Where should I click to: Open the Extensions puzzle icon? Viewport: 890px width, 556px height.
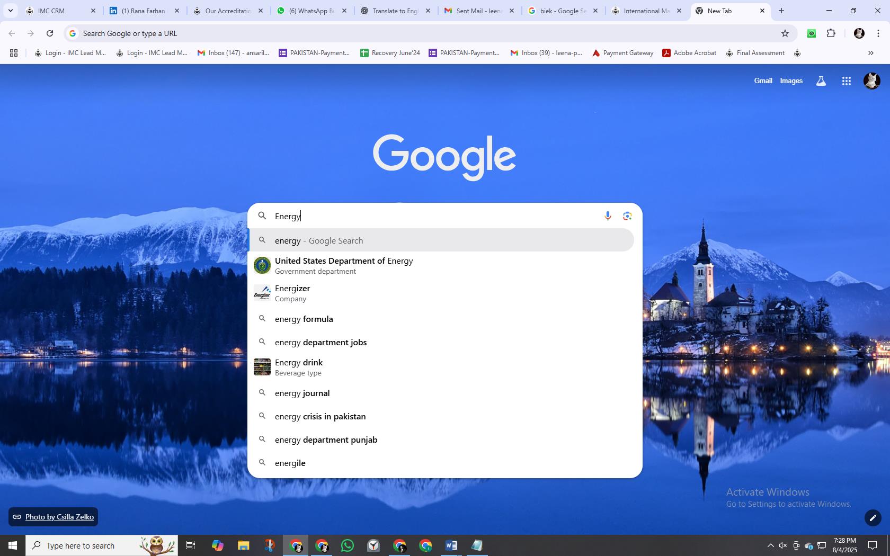(831, 33)
